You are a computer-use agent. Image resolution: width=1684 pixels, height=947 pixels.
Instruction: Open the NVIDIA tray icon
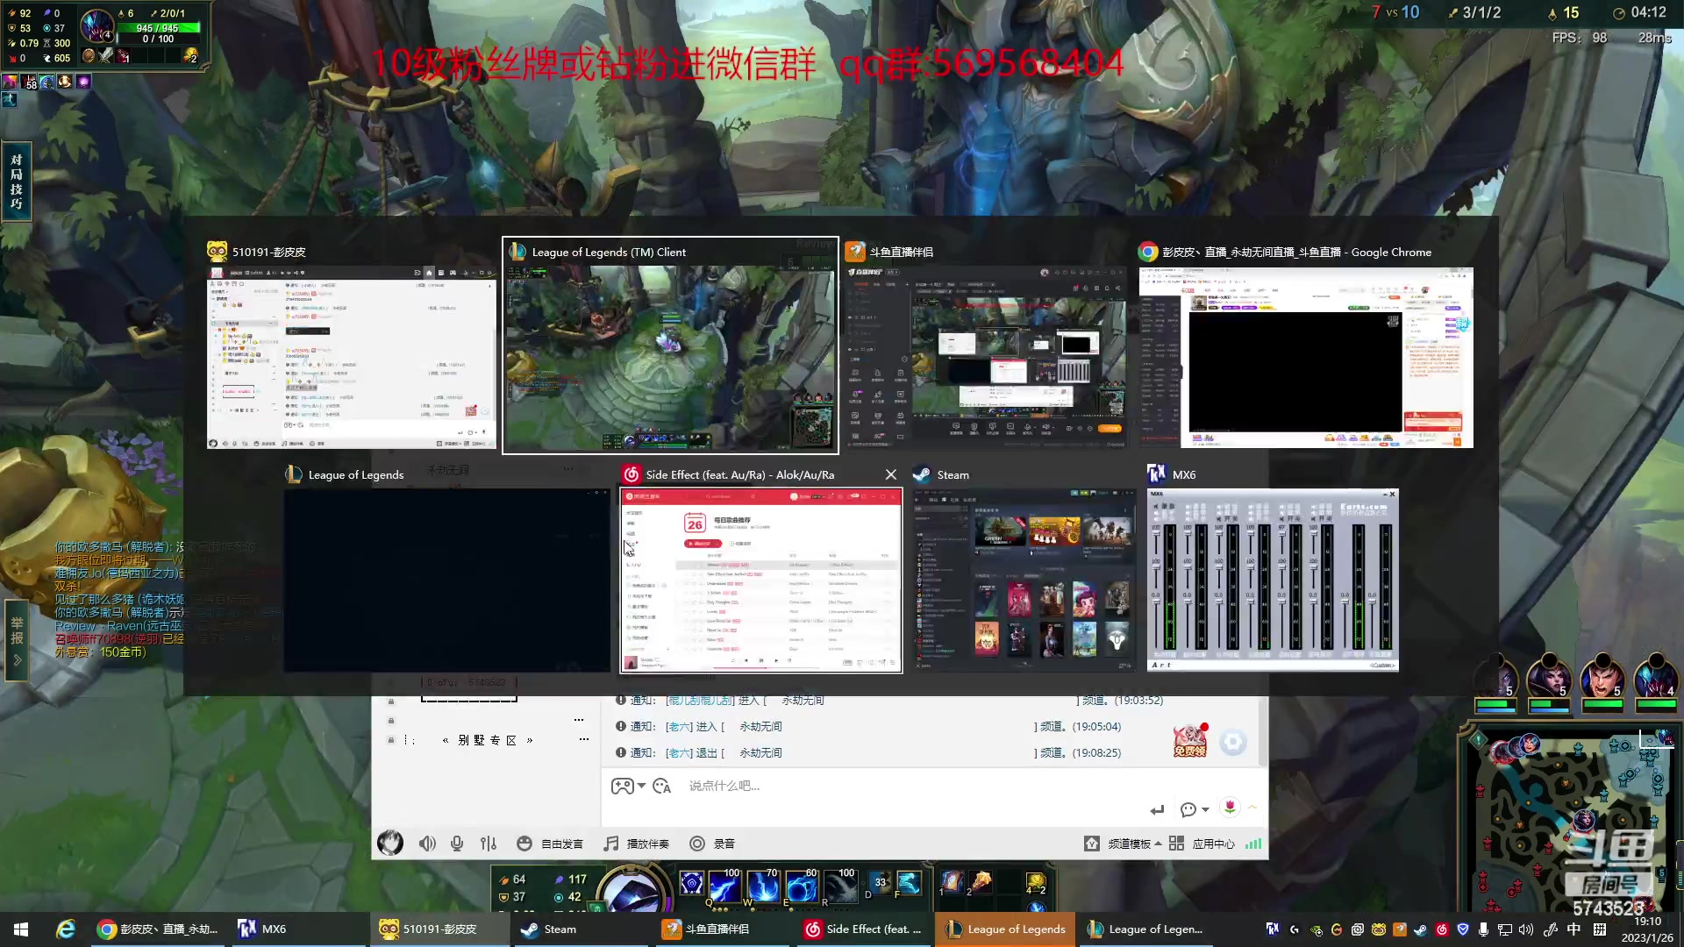point(1315,929)
